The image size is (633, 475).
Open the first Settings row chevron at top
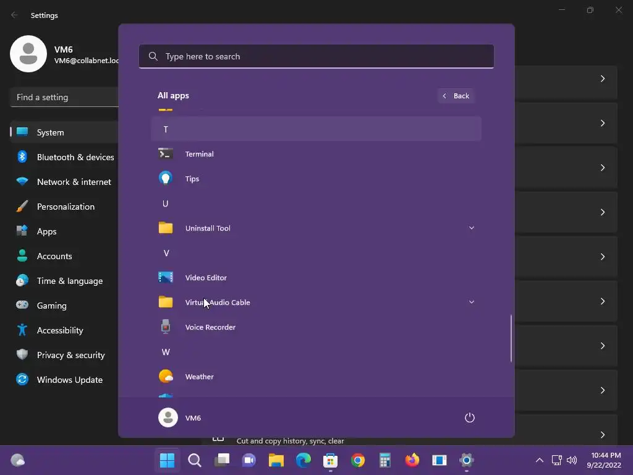pos(602,79)
